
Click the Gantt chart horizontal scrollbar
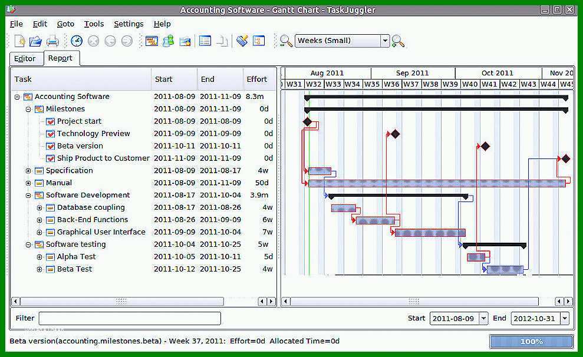click(414, 301)
